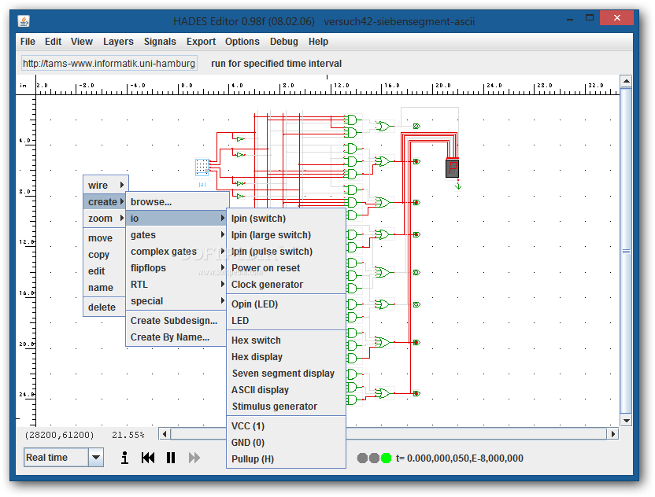Choose Create By Name...
655x497 pixels.
pos(176,337)
